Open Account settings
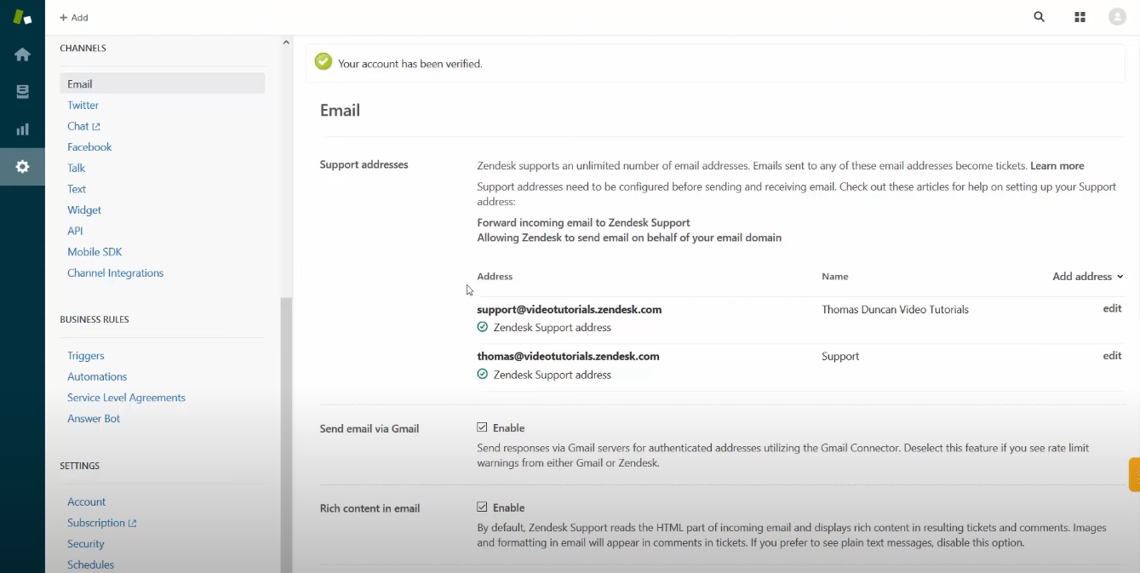 coord(87,502)
